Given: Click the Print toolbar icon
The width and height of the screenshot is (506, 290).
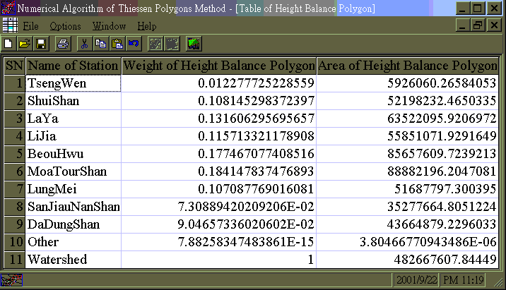Looking at the screenshot, I should point(63,44).
